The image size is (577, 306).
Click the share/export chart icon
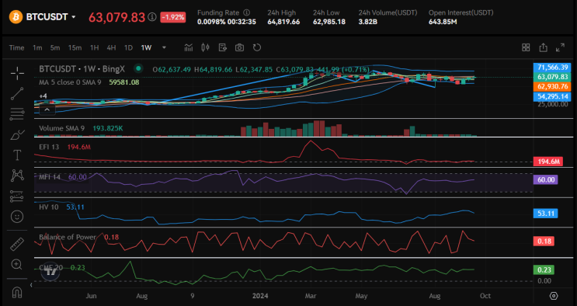click(x=543, y=47)
